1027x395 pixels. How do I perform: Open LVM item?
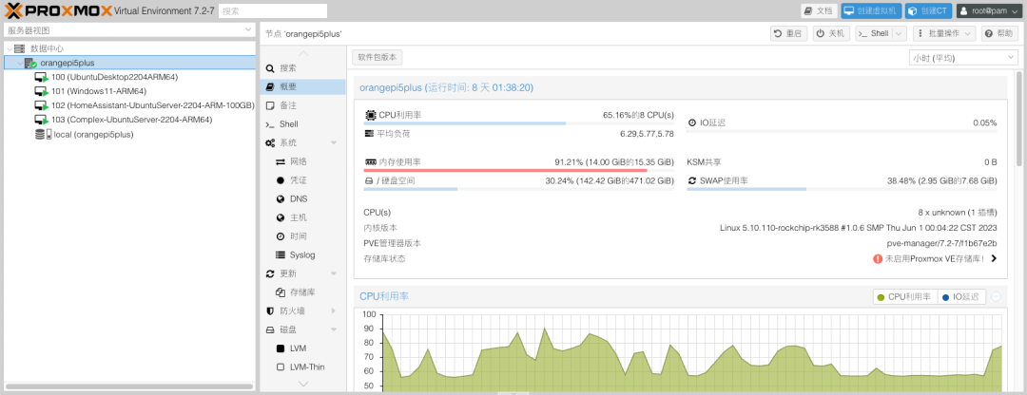[302, 348]
